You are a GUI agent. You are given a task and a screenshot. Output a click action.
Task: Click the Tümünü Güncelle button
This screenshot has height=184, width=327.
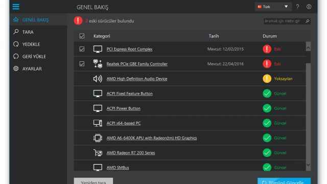click(x=284, y=181)
